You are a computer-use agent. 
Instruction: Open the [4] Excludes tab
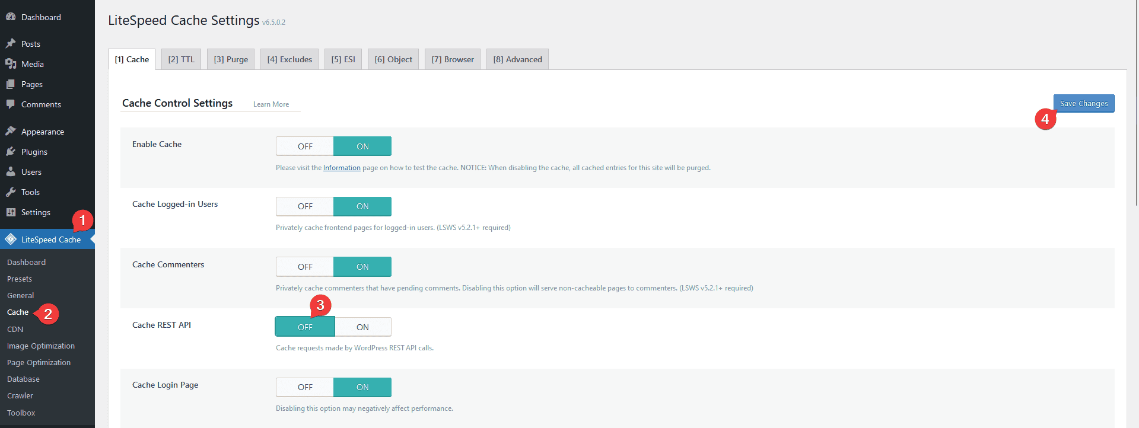click(x=289, y=59)
